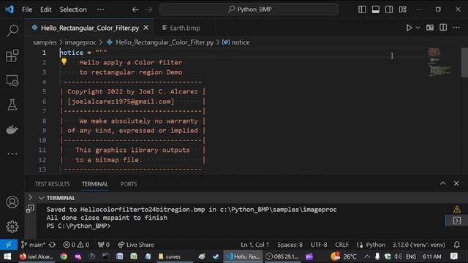
Task: Go back in navigation history
Action: tap(135, 9)
